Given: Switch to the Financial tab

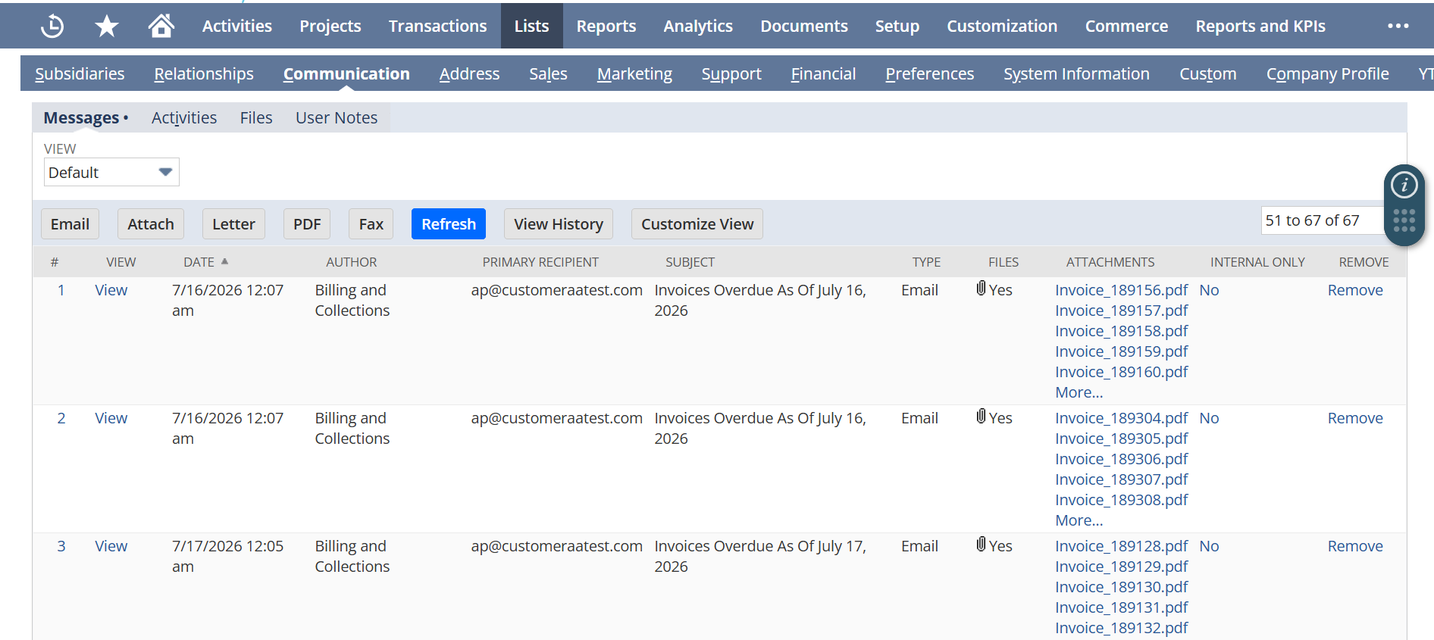Looking at the screenshot, I should click(823, 73).
